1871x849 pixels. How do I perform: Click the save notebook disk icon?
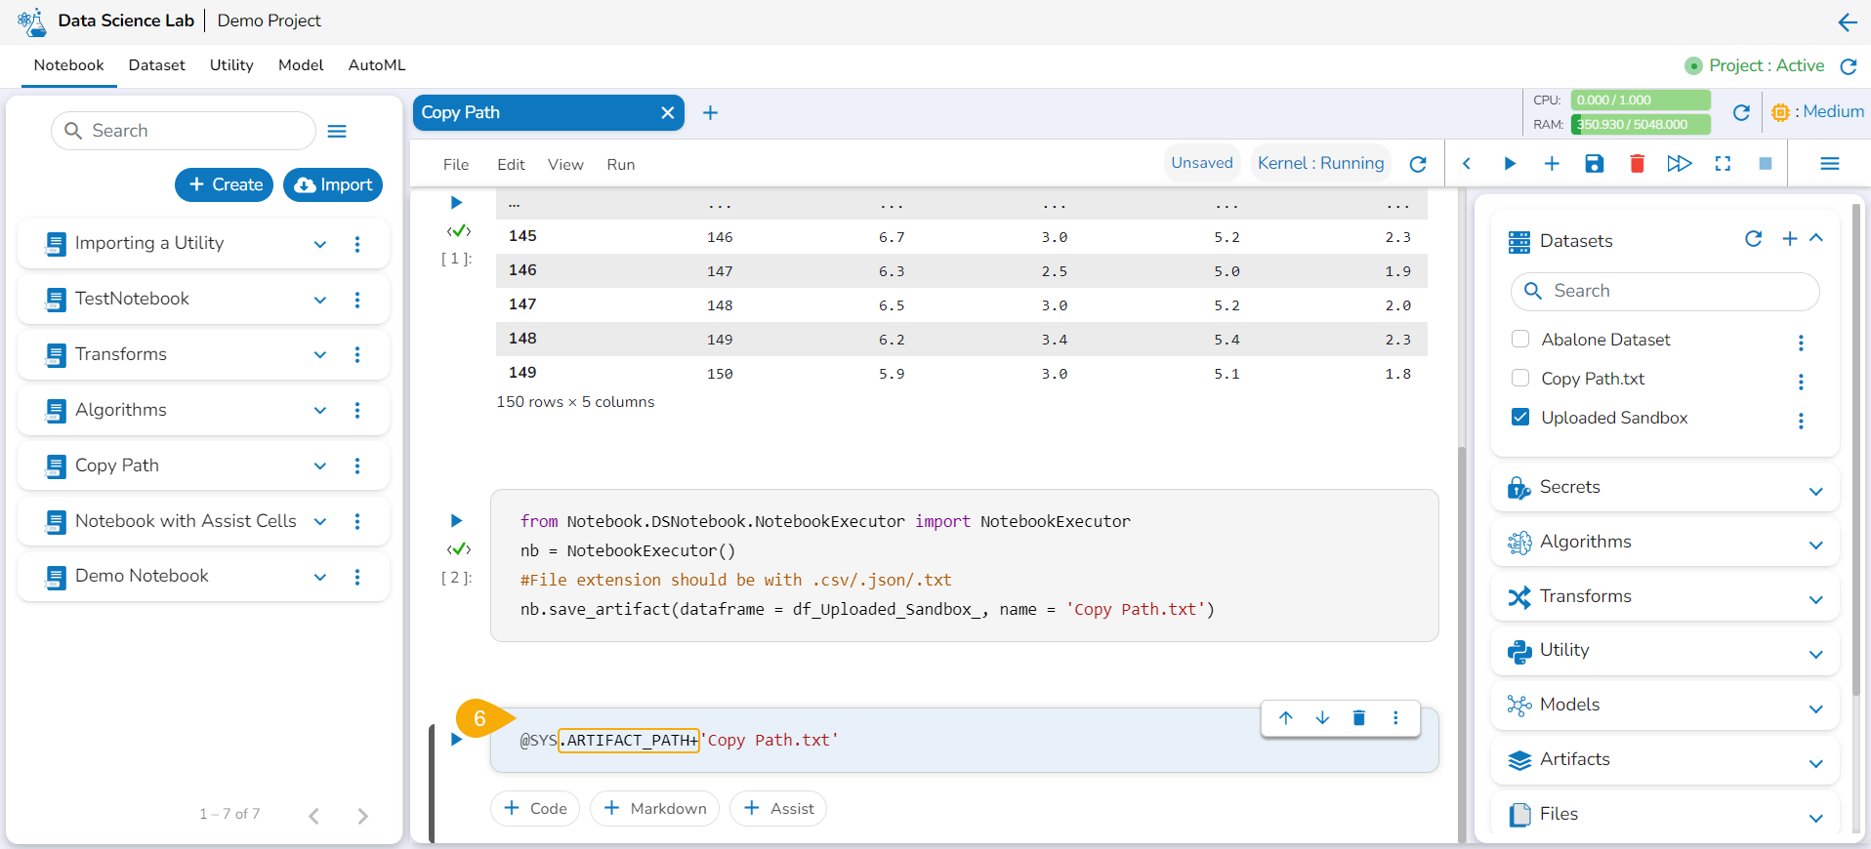pyautogui.click(x=1594, y=164)
